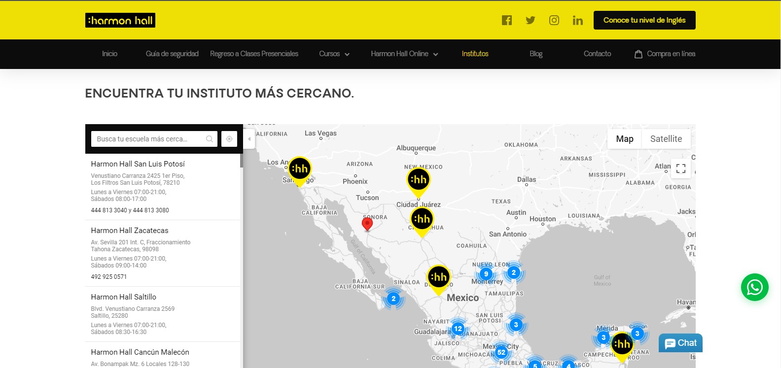
Task: Open the 2 cluster east of Monterrey
Action: [514, 272]
